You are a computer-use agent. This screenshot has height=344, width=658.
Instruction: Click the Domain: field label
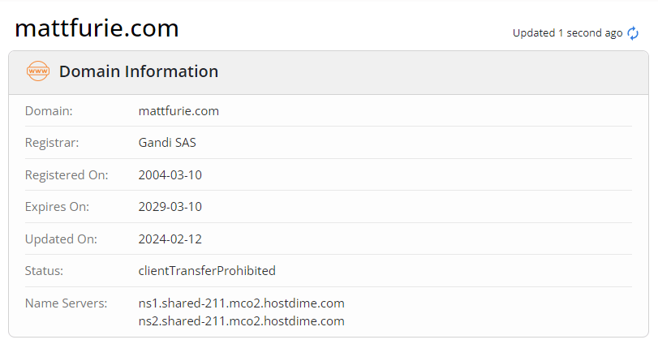[49, 111]
